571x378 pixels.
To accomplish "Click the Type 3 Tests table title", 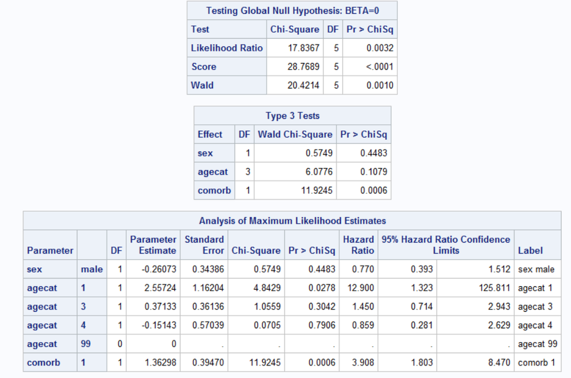I will click(x=293, y=116).
